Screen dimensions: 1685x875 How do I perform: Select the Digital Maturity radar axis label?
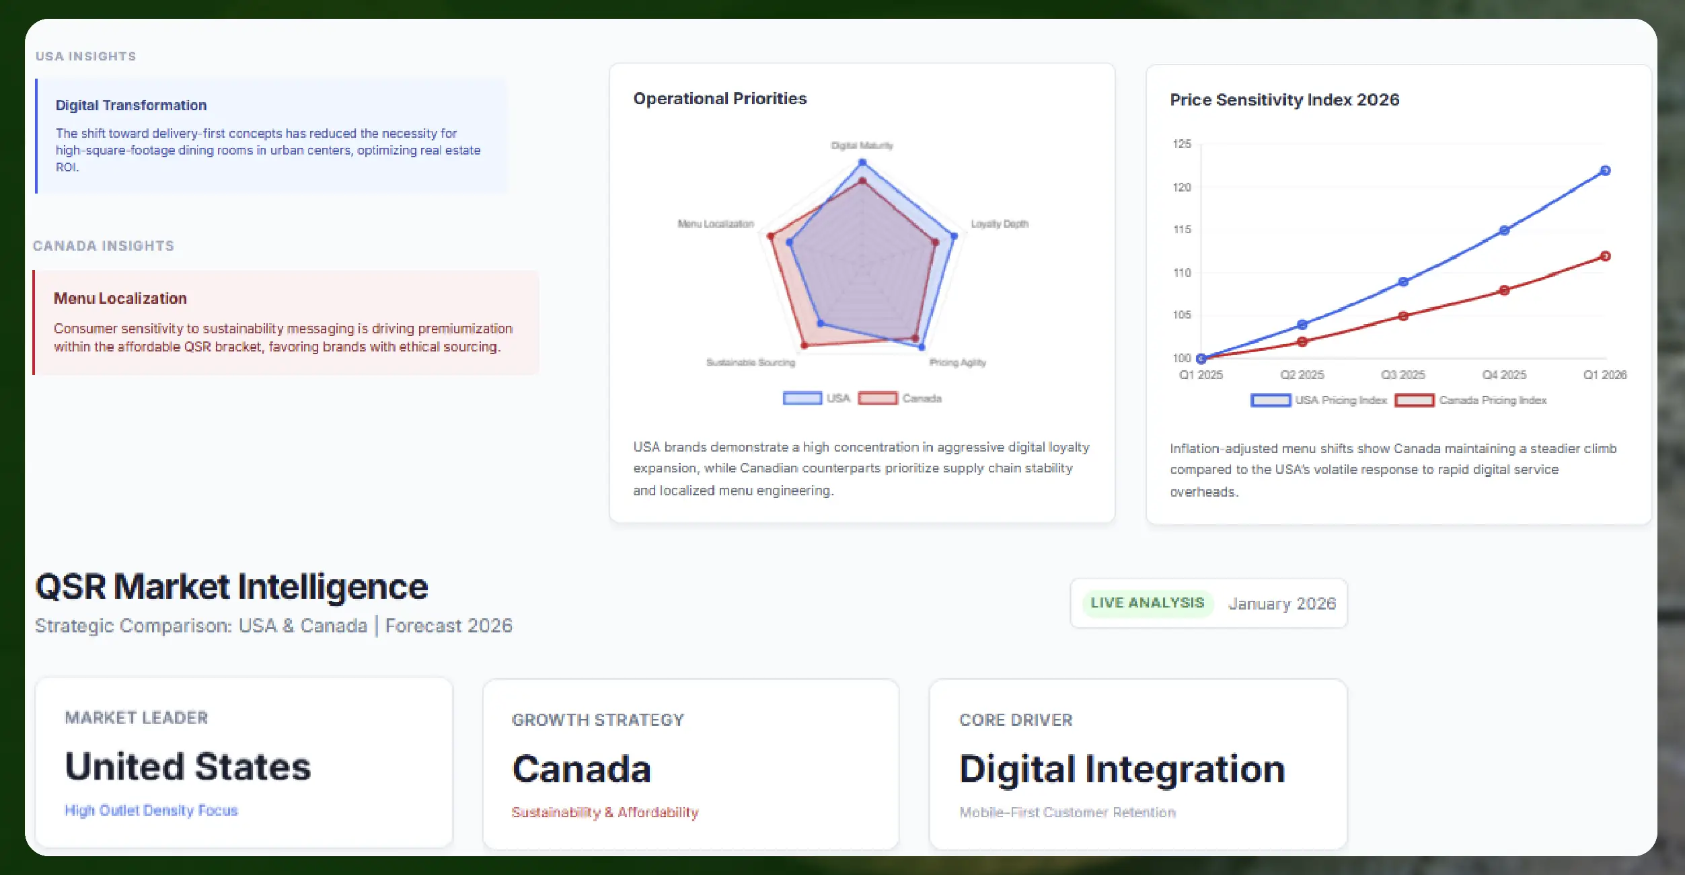coord(862,144)
